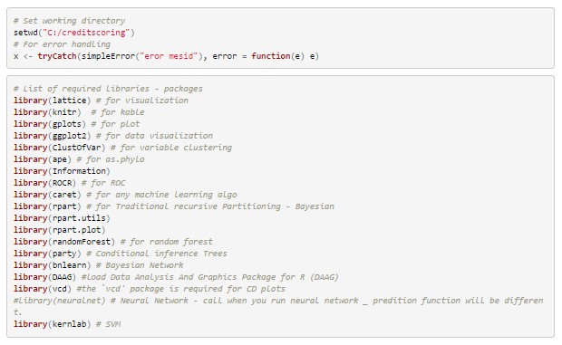The height and width of the screenshot is (345, 562).
Task: Click on library(party) line
Action: pyautogui.click(x=120, y=254)
